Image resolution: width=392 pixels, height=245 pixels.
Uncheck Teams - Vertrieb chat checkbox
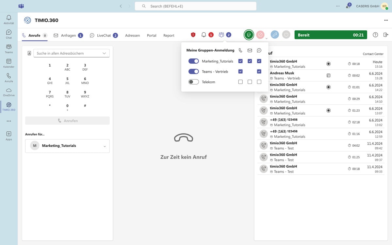click(259, 72)
